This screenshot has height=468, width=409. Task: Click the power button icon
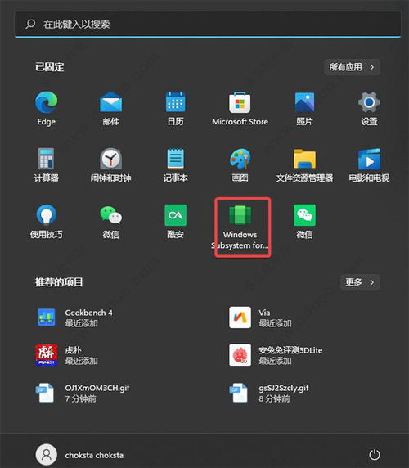click(375, 455)
